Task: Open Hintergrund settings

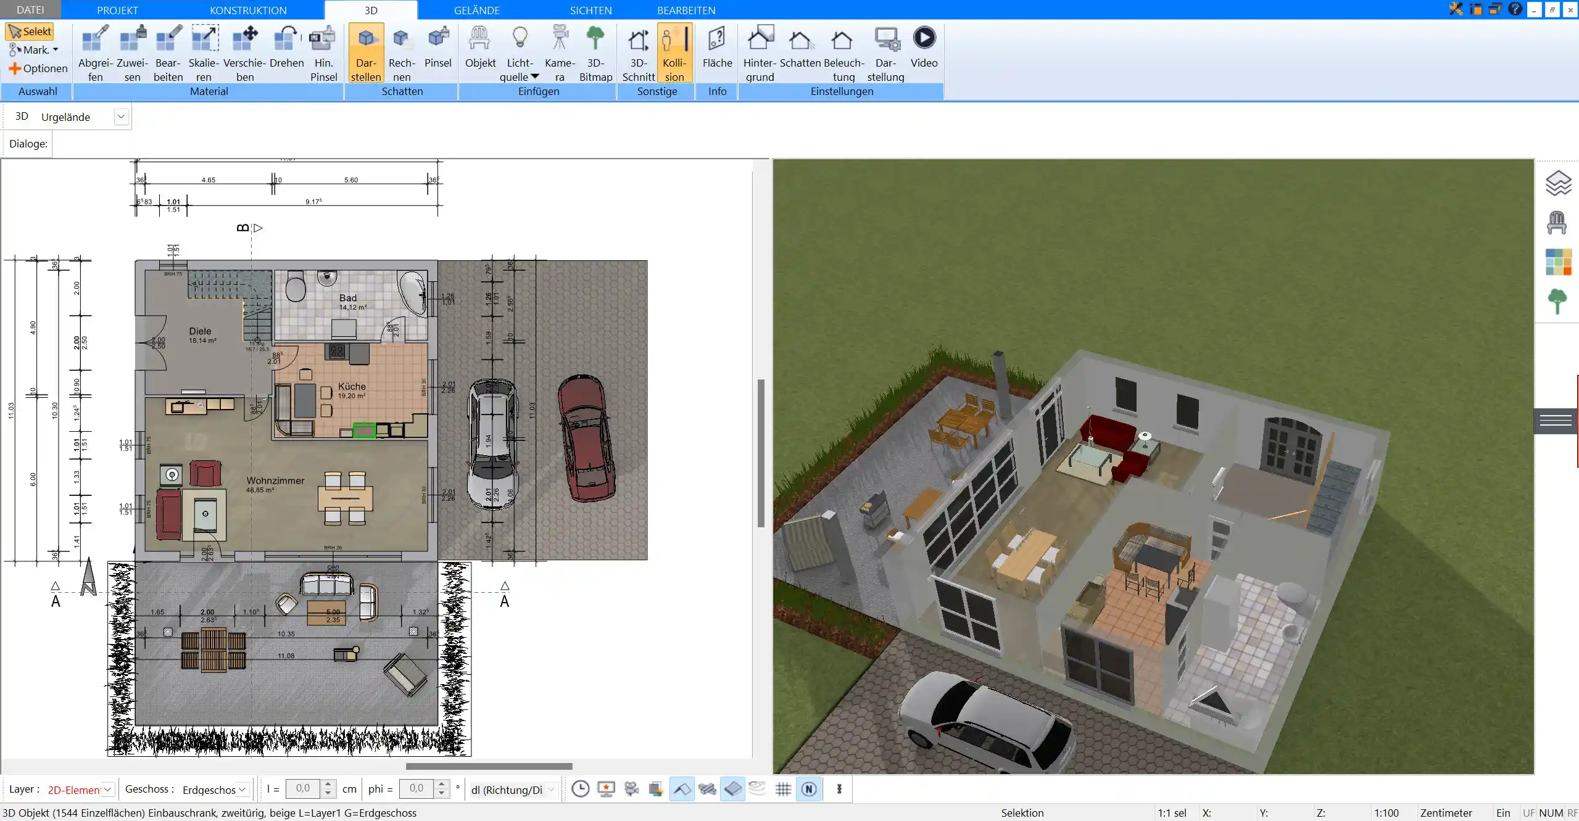Action: coord(760,54)
